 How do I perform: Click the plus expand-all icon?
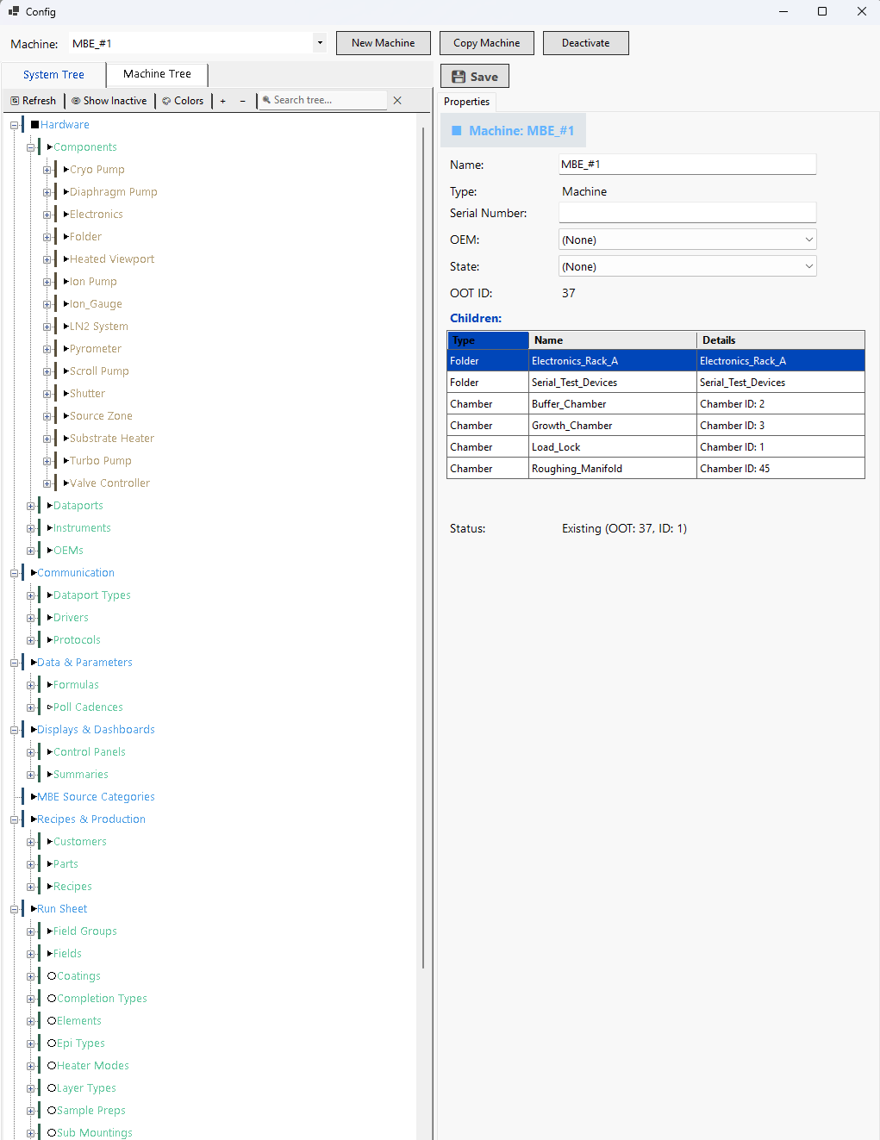222,101
